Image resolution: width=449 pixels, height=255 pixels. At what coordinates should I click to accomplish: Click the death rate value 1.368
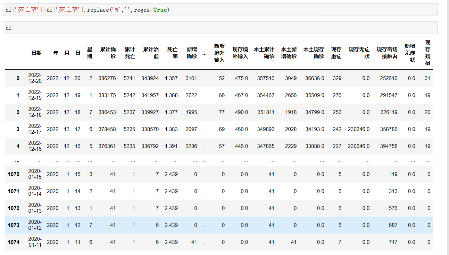point(171,95)
